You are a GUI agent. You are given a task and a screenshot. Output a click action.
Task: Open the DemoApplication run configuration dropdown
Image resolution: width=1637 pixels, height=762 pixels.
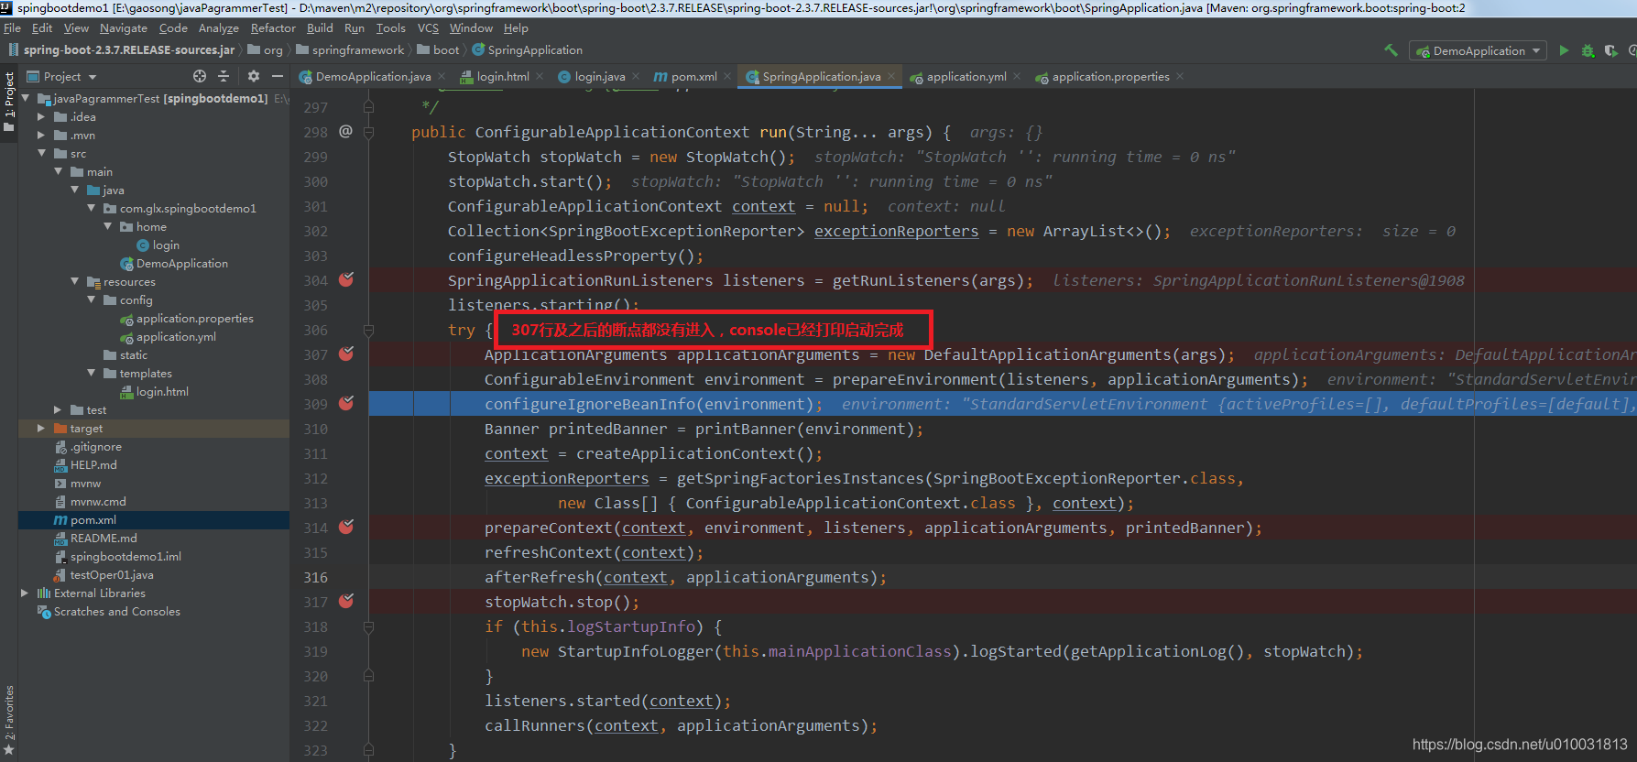point(1478,50)
